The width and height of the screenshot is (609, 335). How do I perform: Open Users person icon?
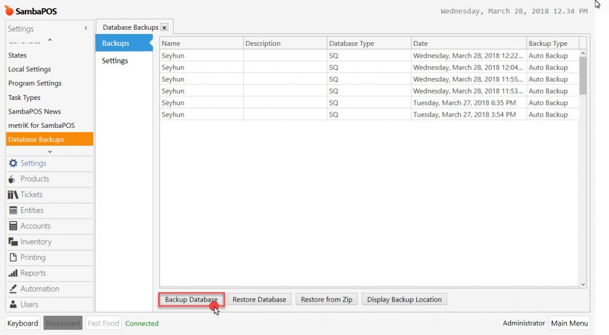point(13,304)
